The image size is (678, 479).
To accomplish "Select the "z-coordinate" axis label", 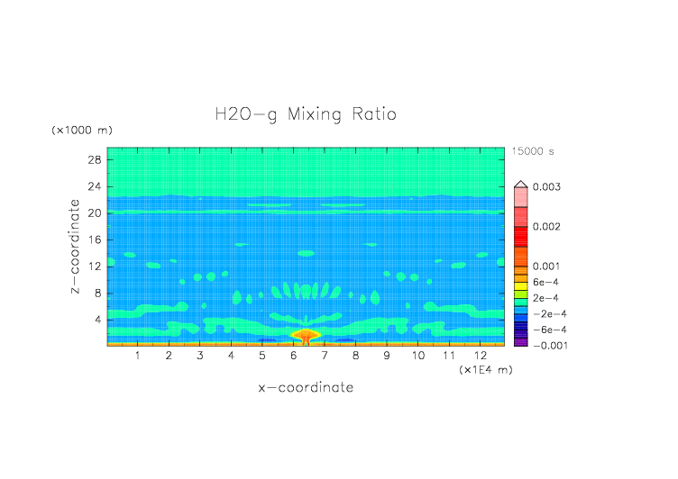I will tap(78, 247).
